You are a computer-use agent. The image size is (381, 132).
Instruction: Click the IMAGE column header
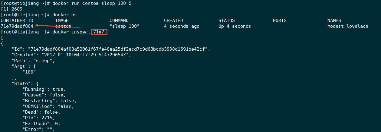[x=62, y=20]
